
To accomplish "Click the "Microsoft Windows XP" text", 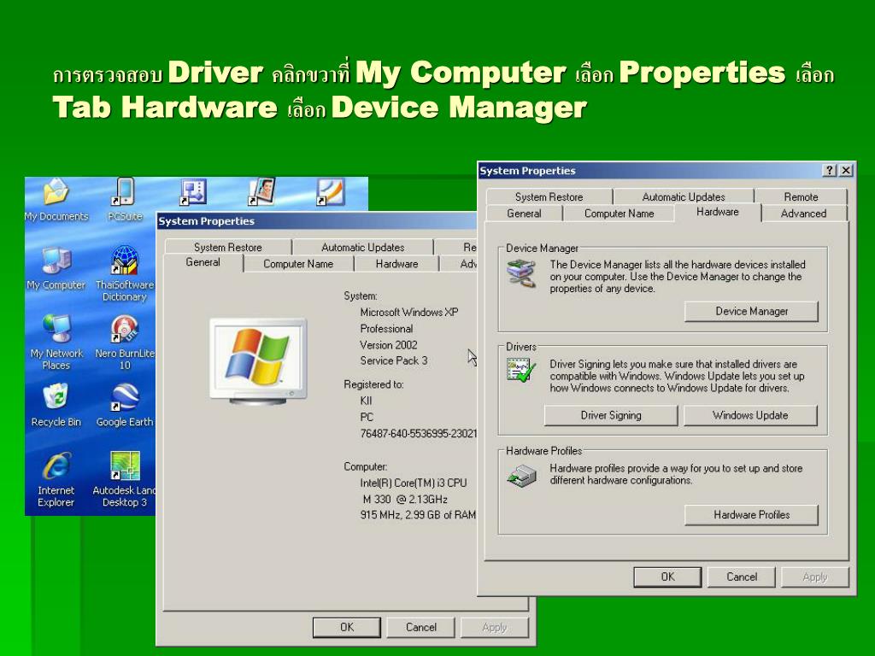I will (409, 313).
